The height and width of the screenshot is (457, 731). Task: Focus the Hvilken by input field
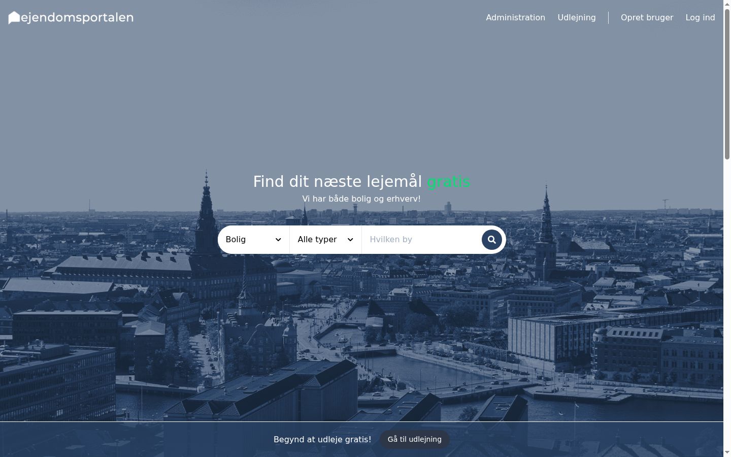coord(421,240)
